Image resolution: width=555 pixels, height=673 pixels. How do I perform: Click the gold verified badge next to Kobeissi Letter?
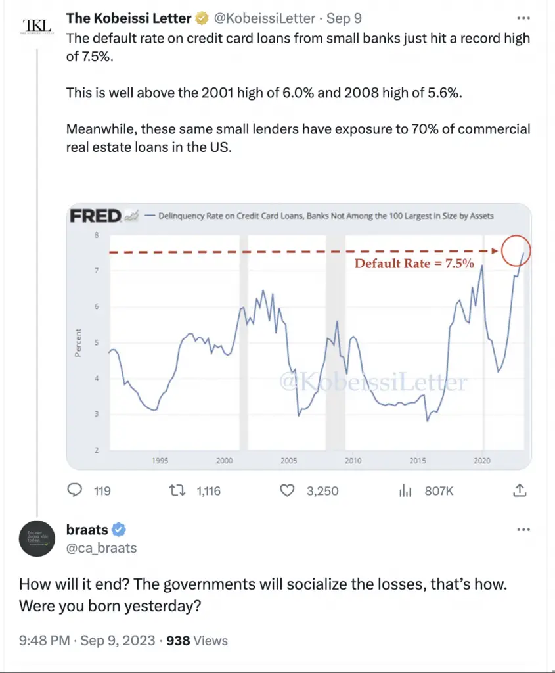202,18
